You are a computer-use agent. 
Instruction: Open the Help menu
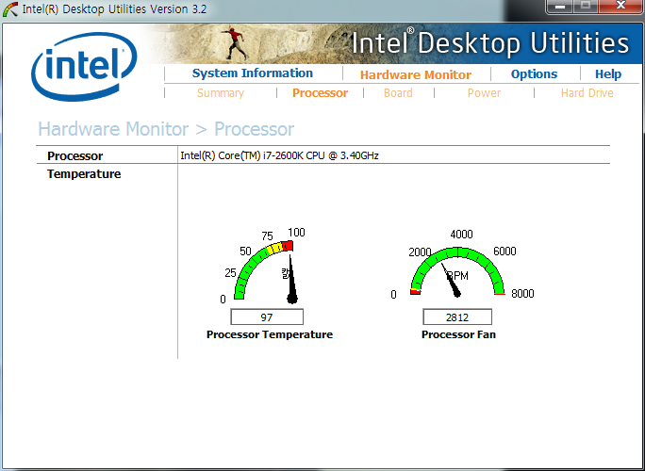pos(608,74)
